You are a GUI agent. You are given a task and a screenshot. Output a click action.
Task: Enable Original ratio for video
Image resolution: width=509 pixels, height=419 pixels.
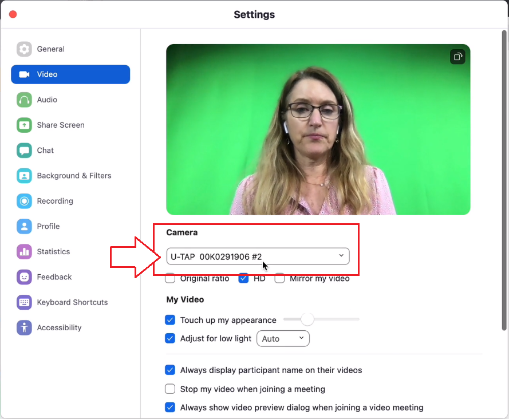[x=170, y=278]
